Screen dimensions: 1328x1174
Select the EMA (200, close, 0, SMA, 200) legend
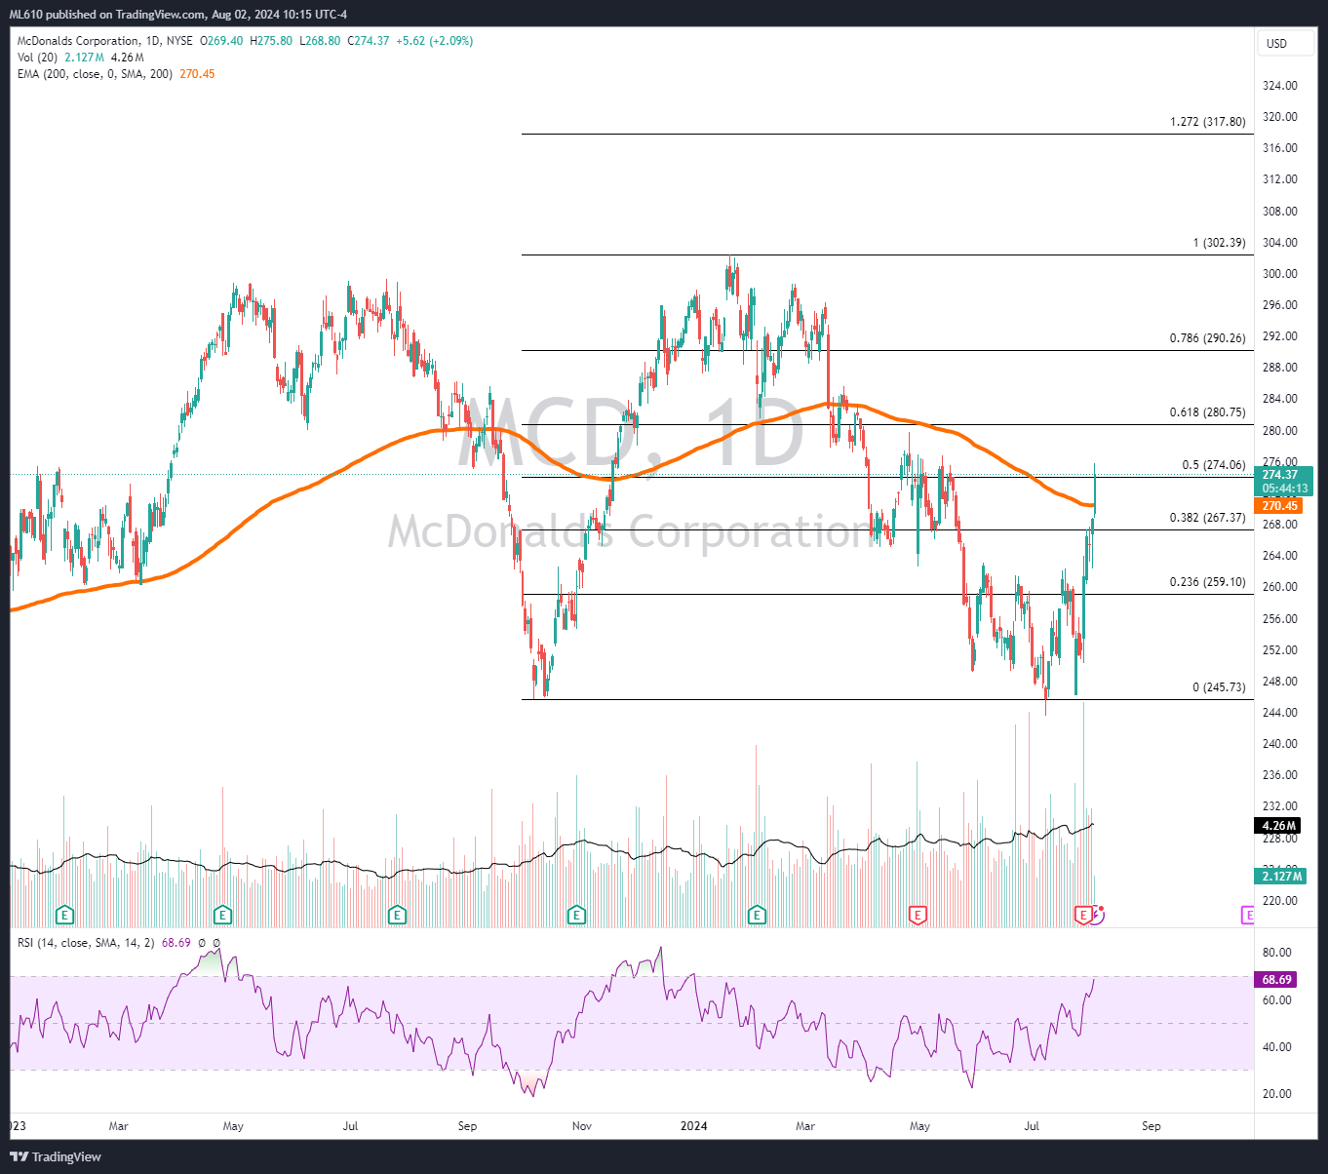[x=95, y=74]
